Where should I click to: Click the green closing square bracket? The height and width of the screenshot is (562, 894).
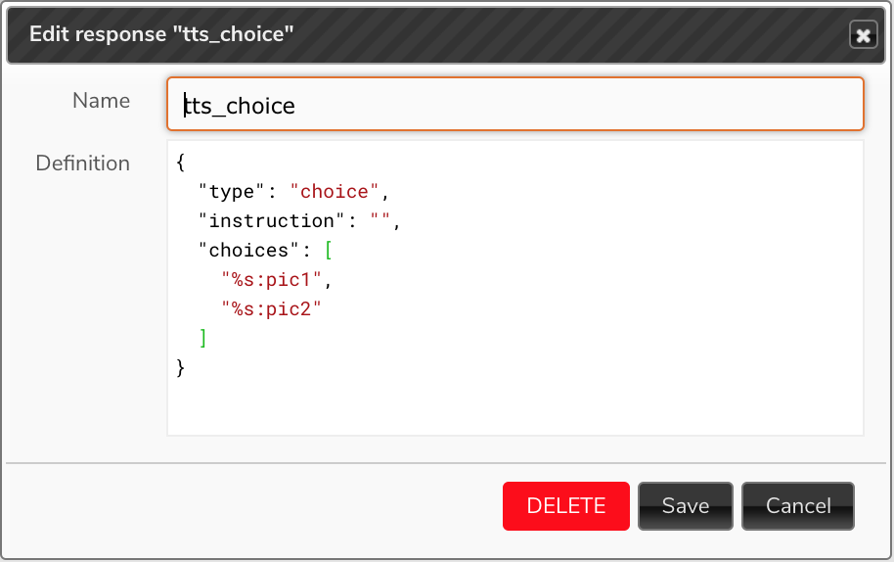click(x=203, y=338)
